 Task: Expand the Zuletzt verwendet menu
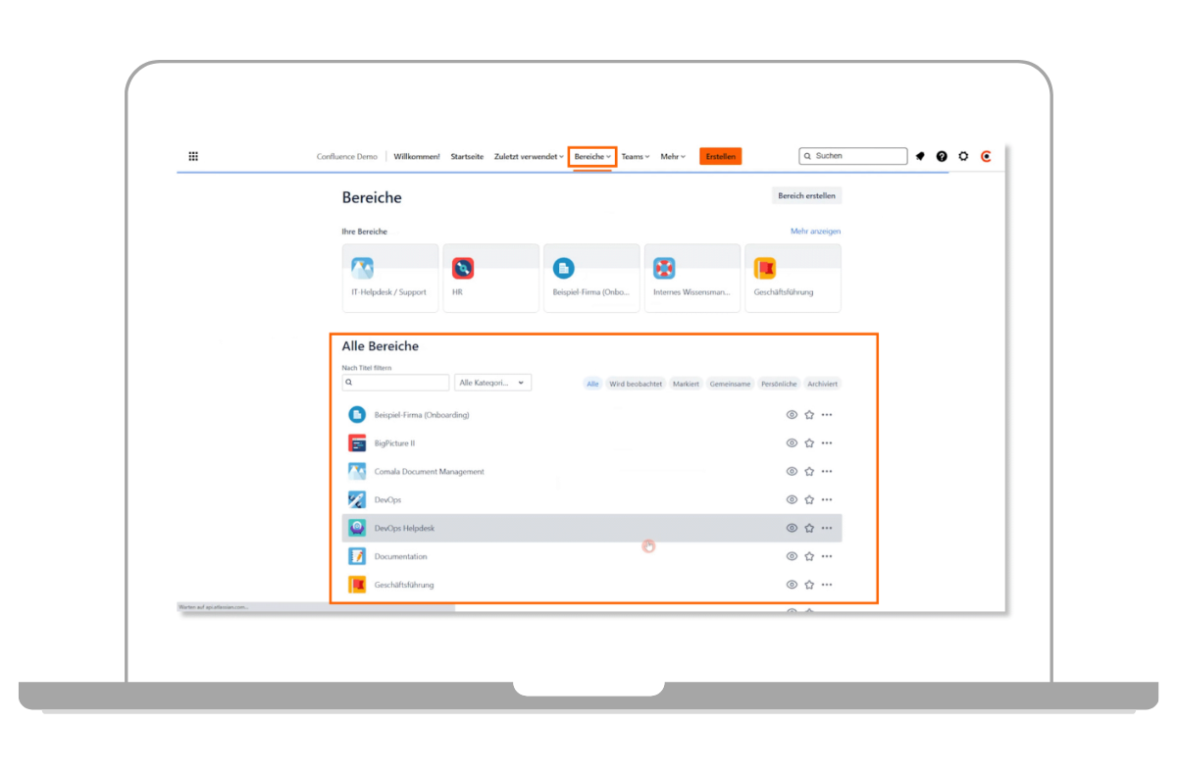click(529, 157)
